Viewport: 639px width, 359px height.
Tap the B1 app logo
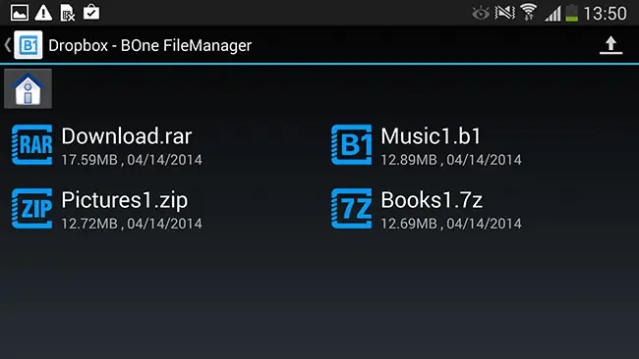coord(29,45)
